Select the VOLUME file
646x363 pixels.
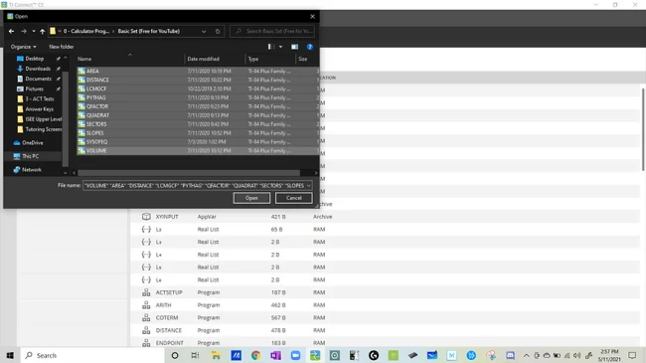(x=198, y=151)
